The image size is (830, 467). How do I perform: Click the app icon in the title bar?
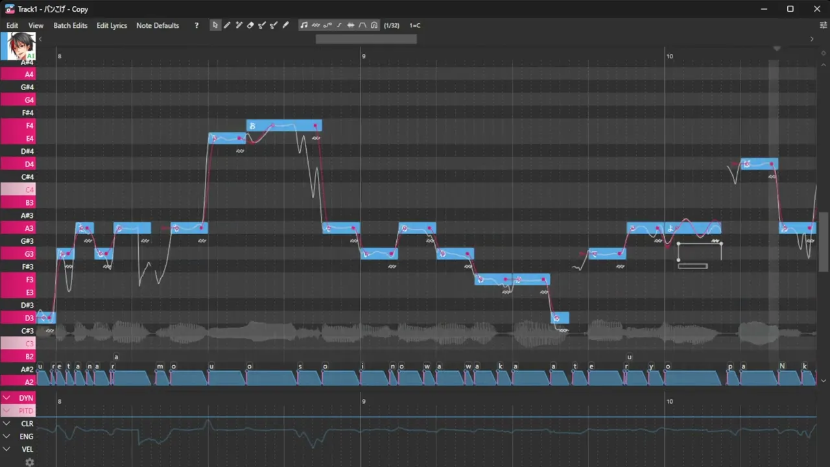click(10, 9)
